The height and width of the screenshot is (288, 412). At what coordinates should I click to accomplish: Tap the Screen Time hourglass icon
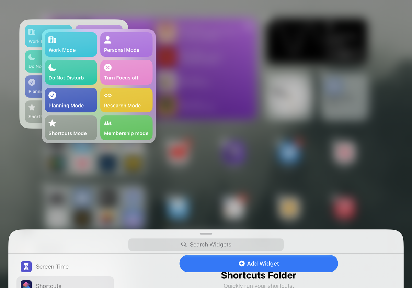(x=26, y=267)
